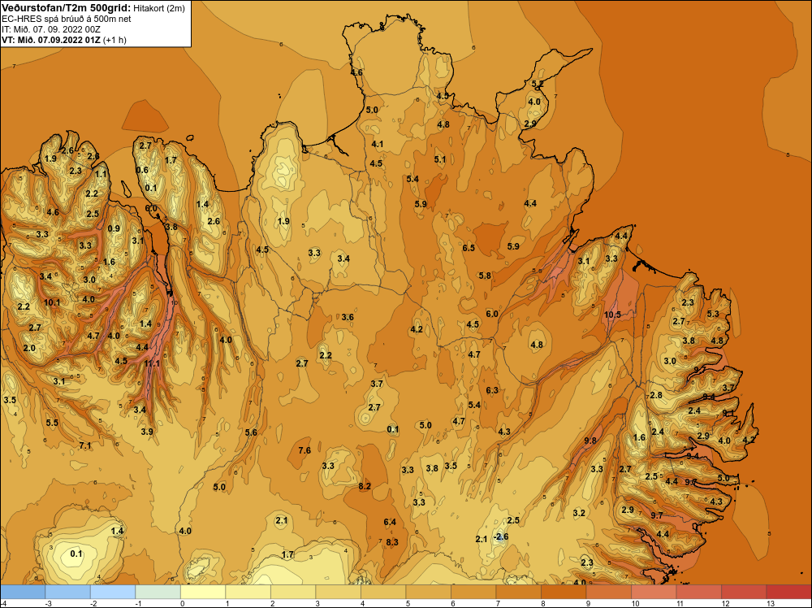Select the 3.2 temperature value

579,513
